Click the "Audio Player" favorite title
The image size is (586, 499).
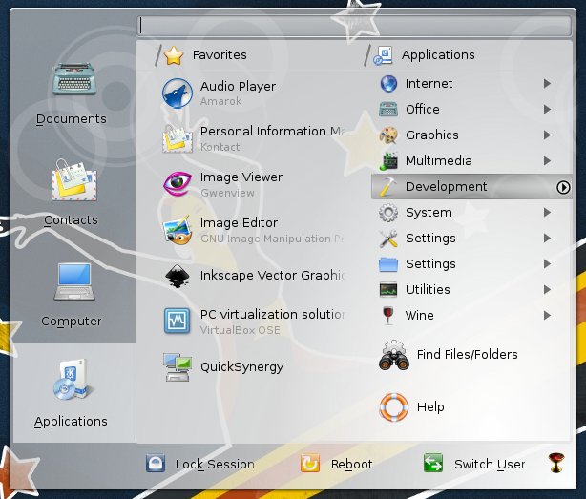click(238, 87)
